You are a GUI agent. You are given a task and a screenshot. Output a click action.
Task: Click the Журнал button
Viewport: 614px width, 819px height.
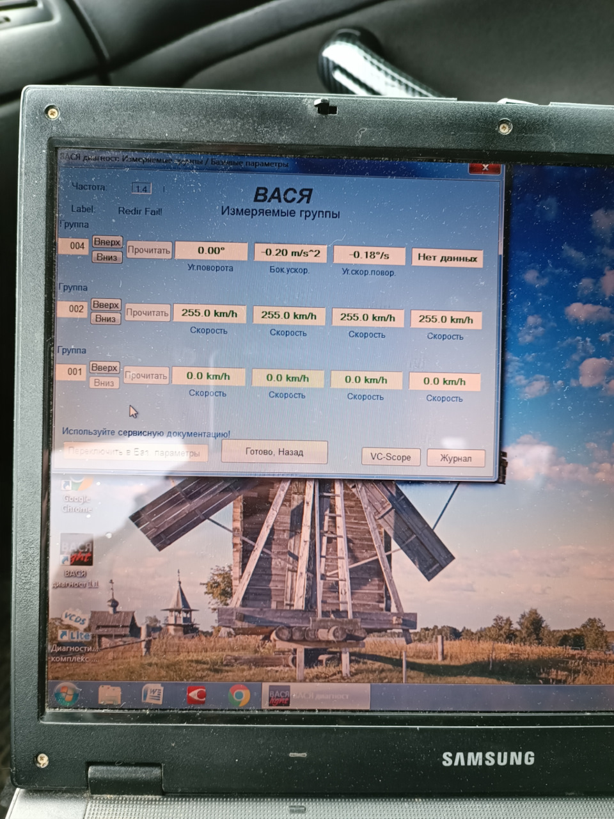456,458
